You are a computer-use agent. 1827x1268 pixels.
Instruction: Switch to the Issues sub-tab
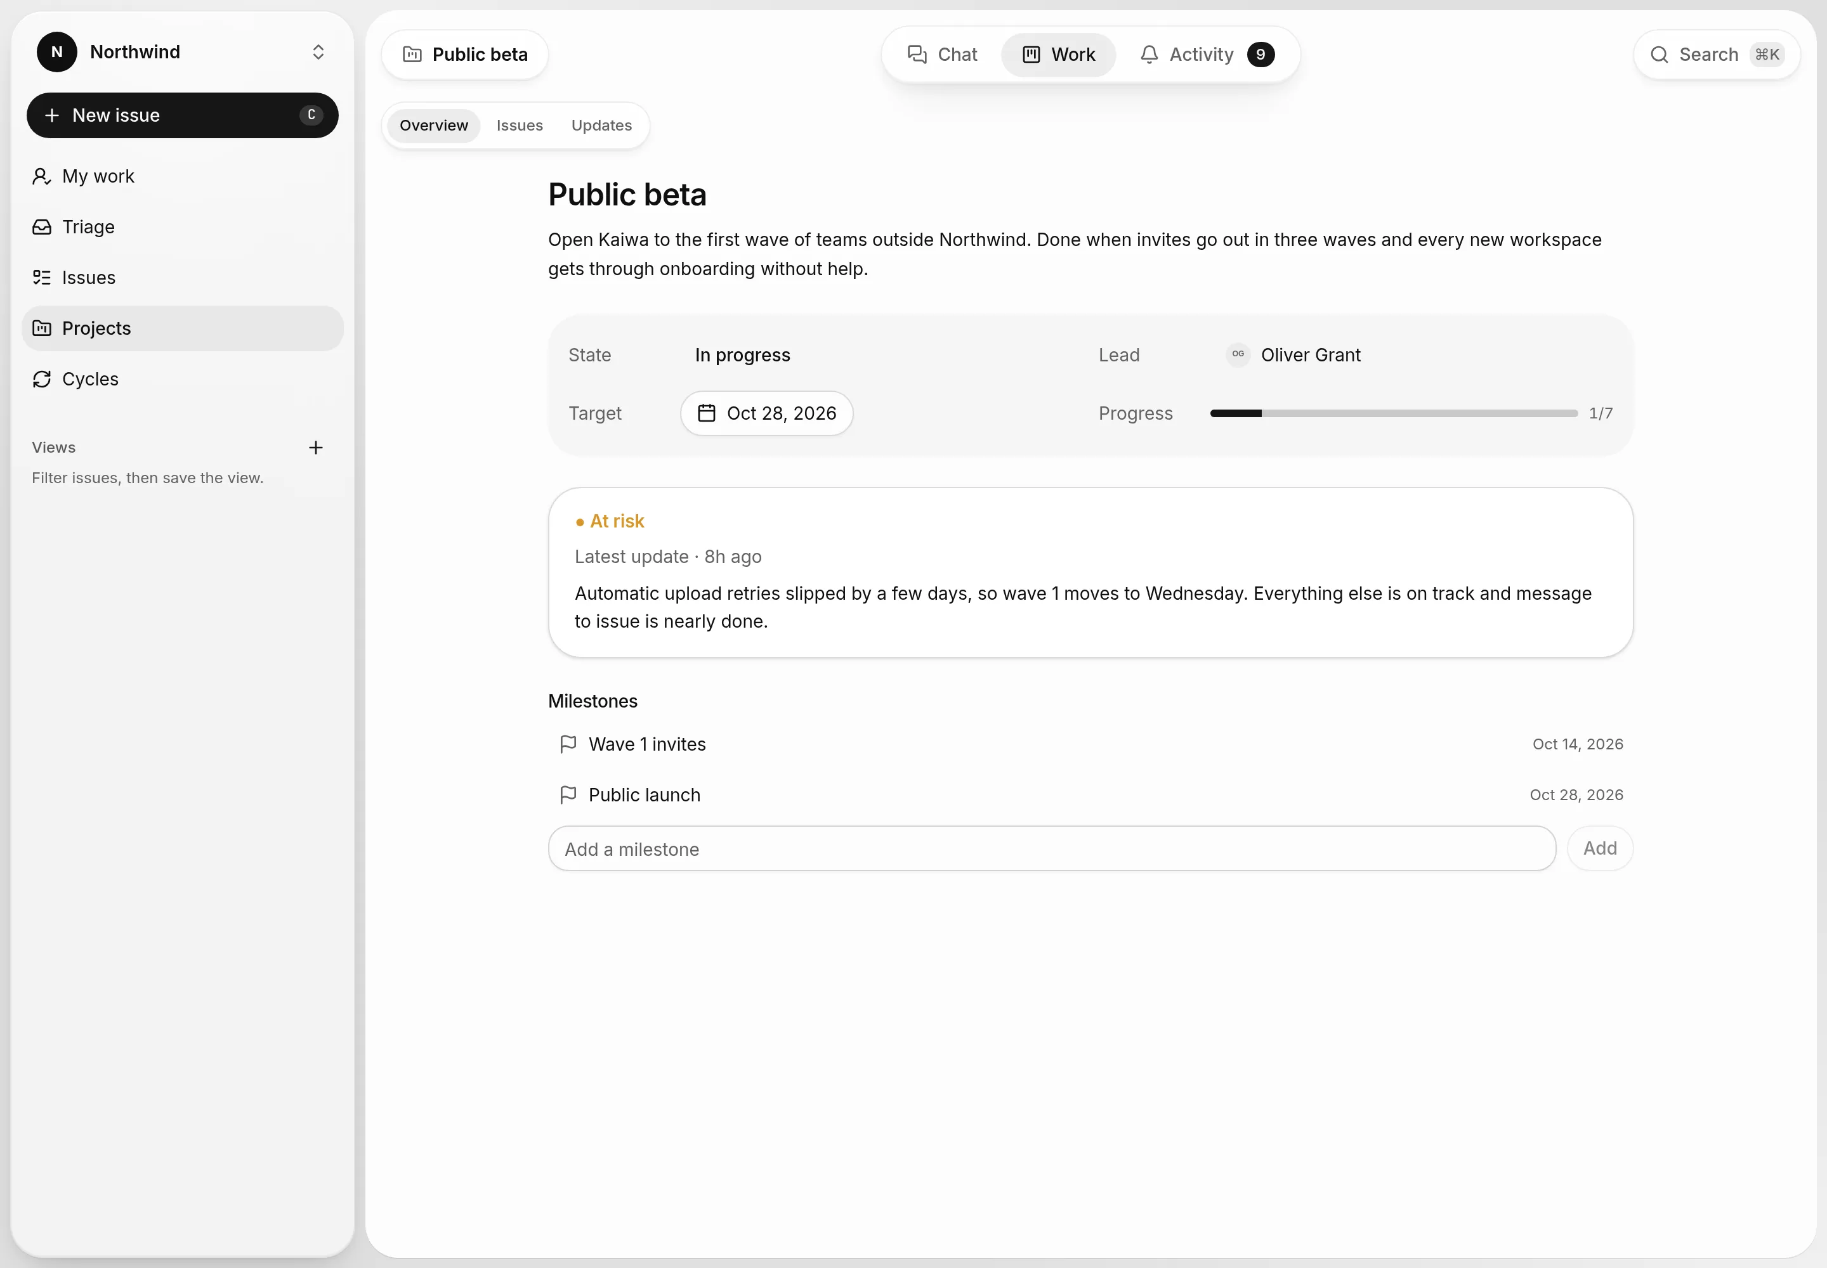click(x=520, y=126)
